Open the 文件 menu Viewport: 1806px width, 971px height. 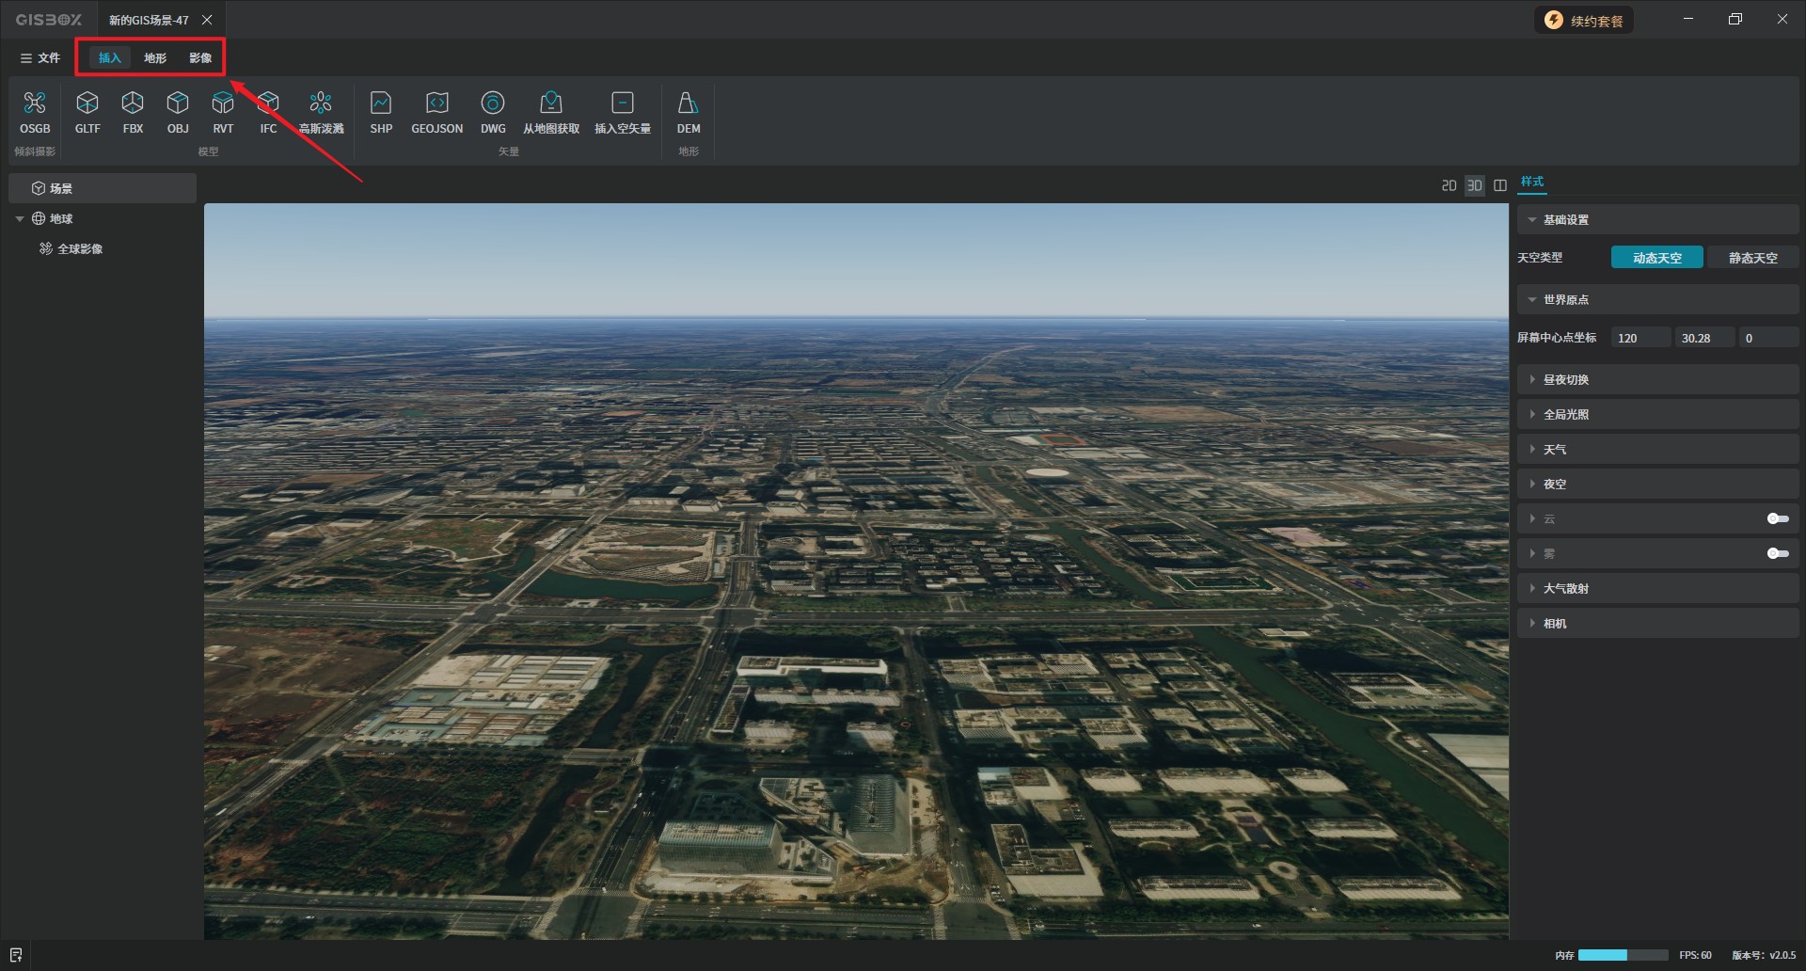point(40,58)
